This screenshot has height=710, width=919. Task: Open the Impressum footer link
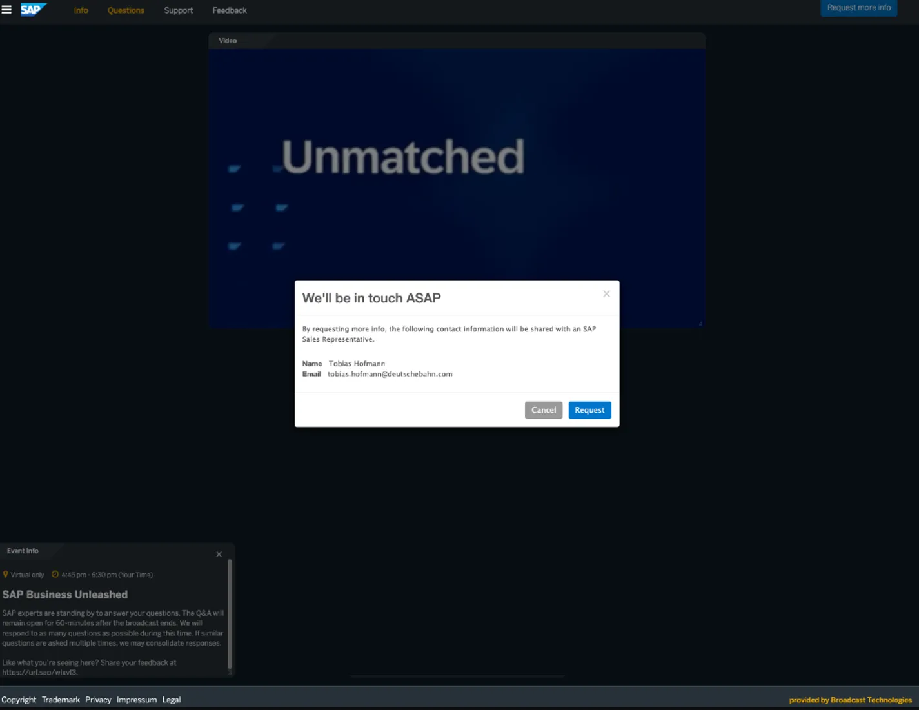[137, 700]
